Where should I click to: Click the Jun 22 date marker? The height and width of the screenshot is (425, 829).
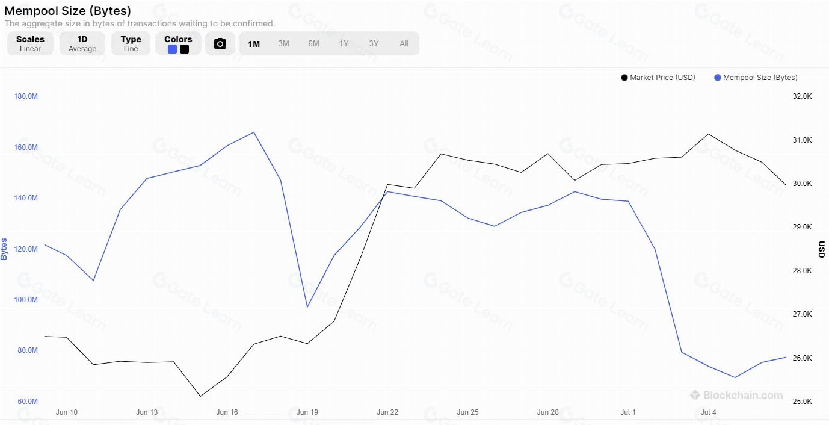pyautogui.click(x=387, y=412)
